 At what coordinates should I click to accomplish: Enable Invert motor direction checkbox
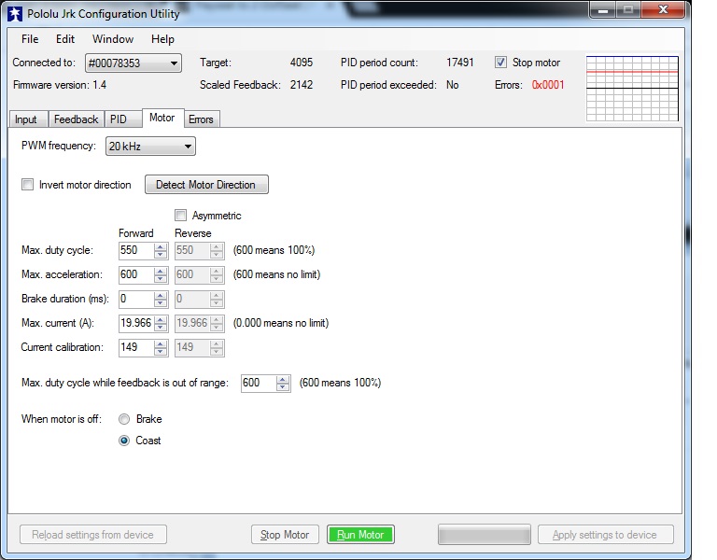(x=27, y=185)
